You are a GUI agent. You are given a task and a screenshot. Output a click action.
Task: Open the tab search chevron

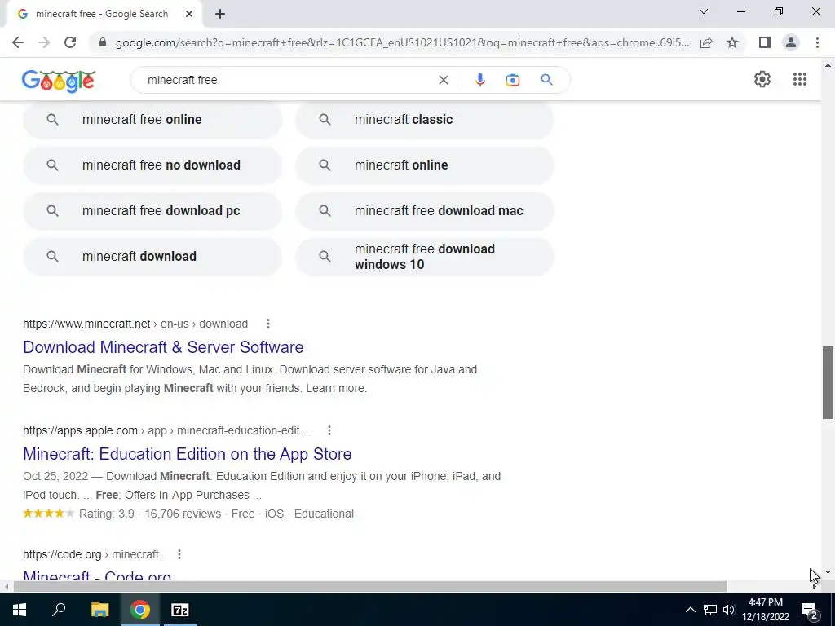coord(704,11)
